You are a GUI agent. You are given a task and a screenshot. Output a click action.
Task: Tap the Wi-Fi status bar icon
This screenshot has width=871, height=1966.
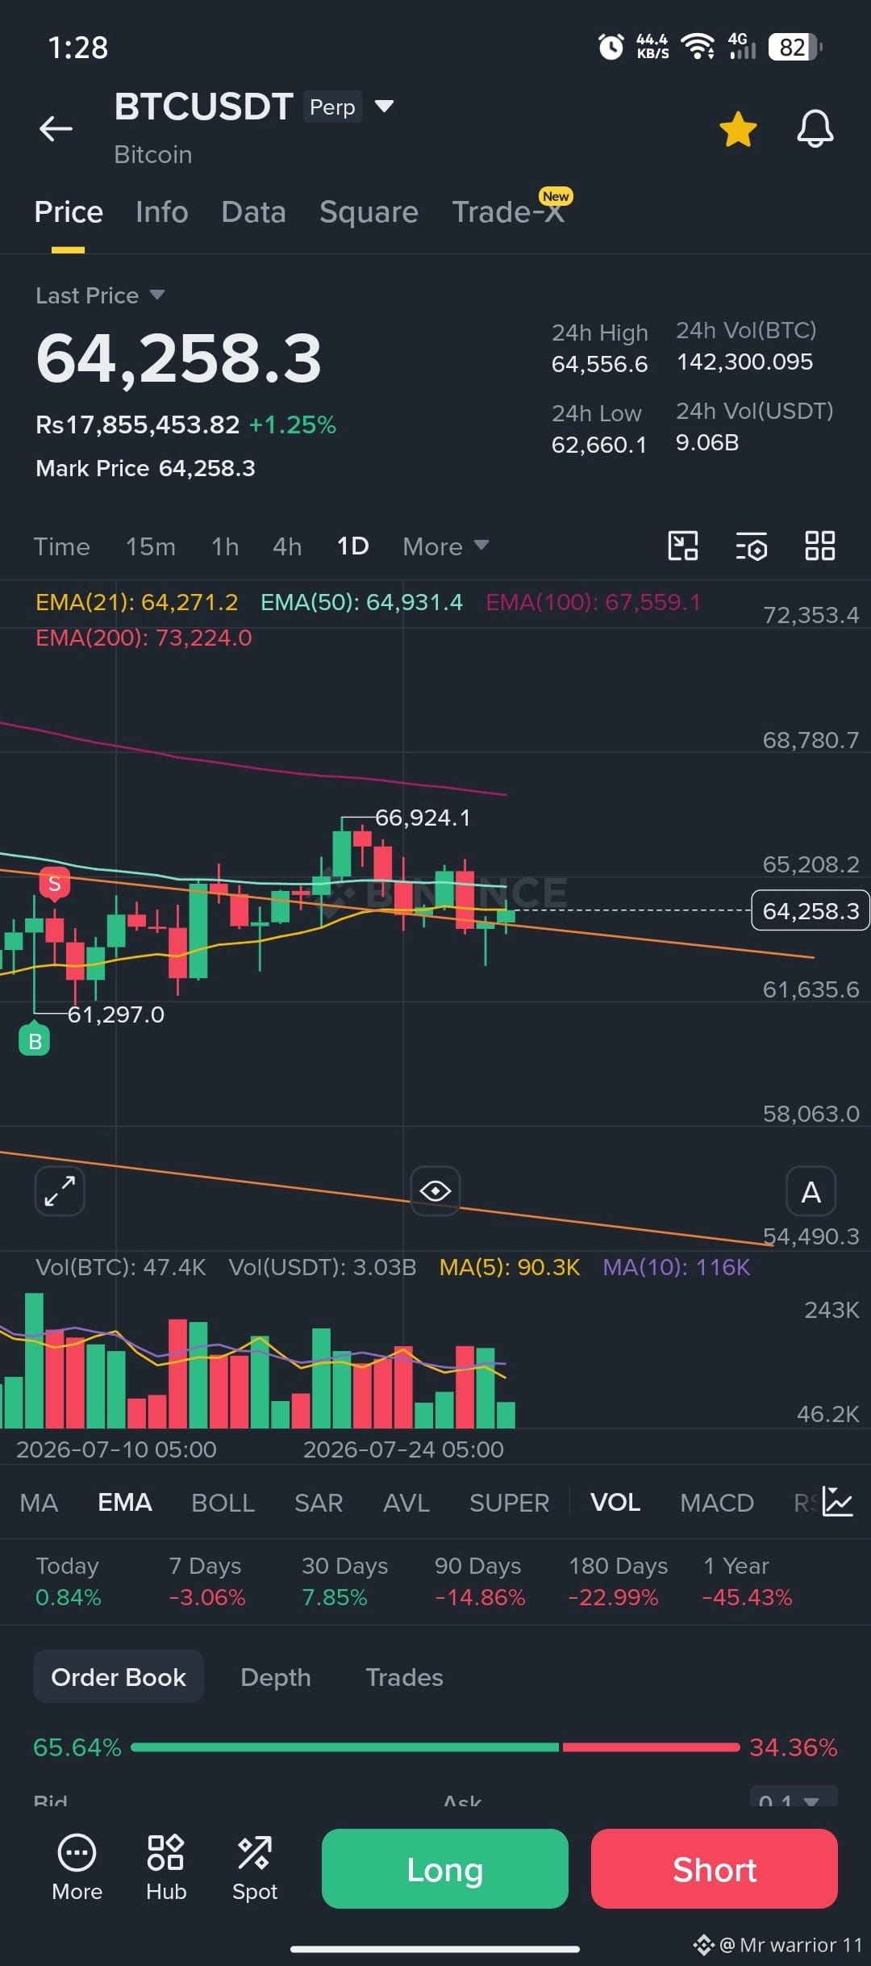click(698, 47)
